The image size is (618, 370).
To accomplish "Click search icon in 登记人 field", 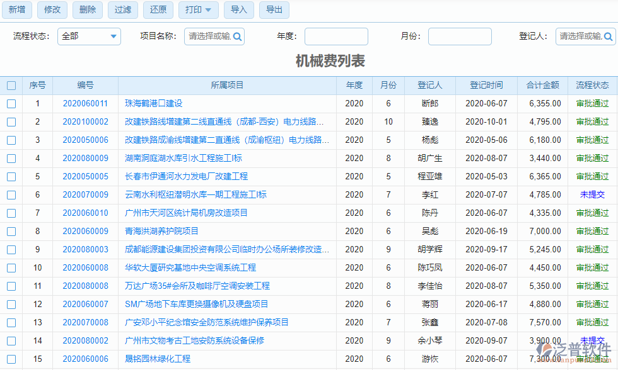I will pyautogui.click(x=608, y=36).
